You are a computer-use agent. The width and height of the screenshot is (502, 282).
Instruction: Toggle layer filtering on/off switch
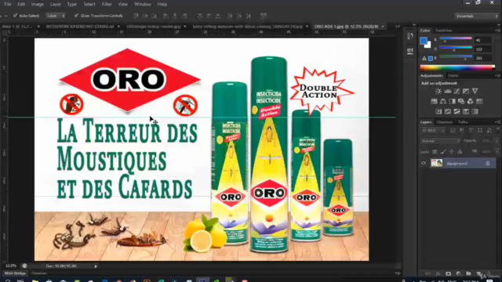[x=498, y=129]
